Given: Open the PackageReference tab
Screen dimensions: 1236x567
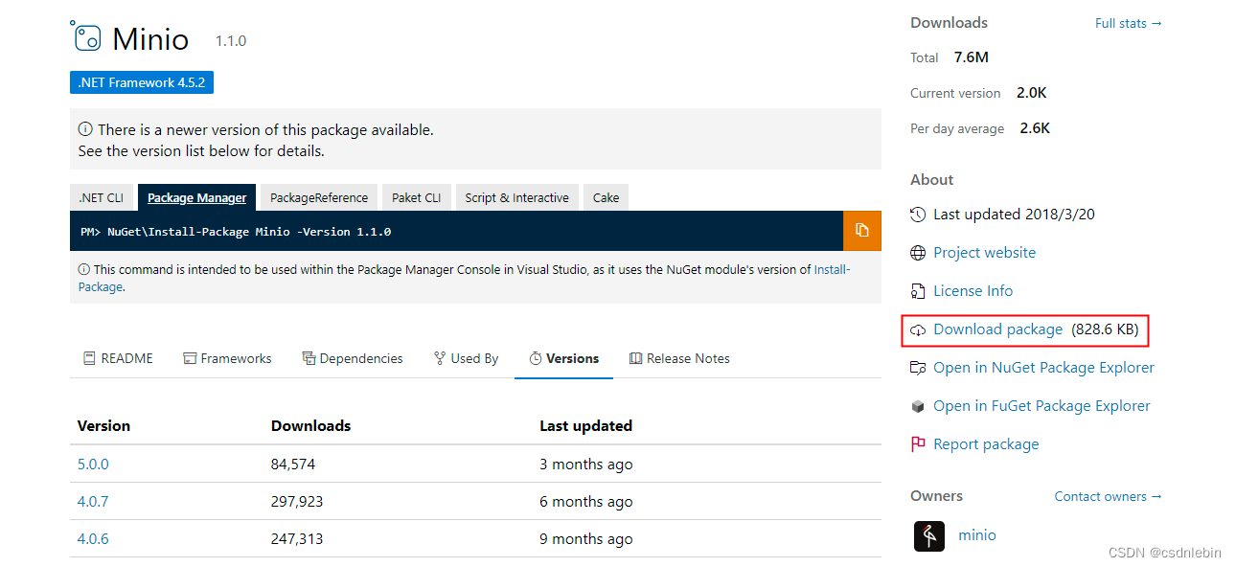Looking at the screenshot, I should (x=319, y=197).
